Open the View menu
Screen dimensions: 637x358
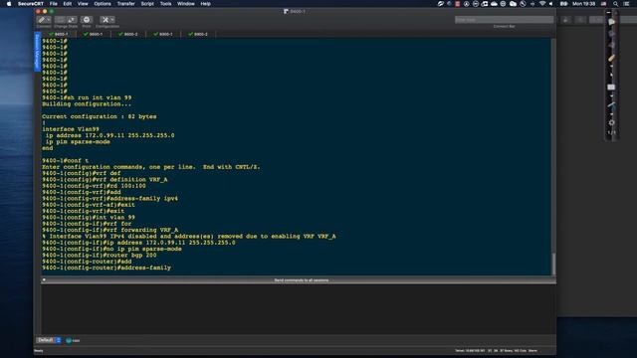(83, 4)
